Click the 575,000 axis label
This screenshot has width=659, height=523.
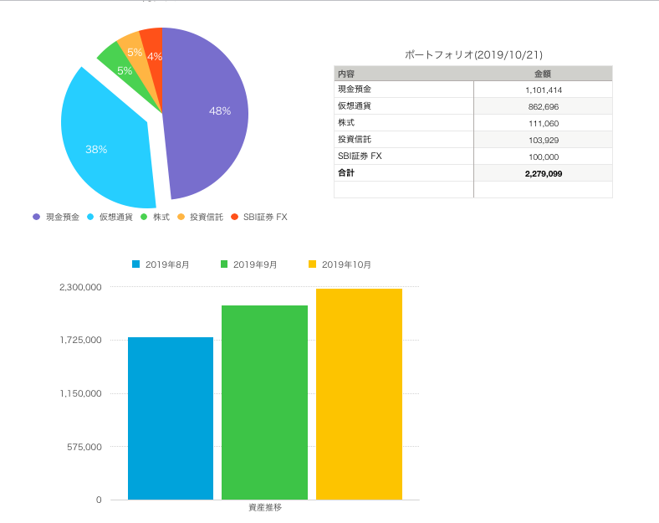84,447
